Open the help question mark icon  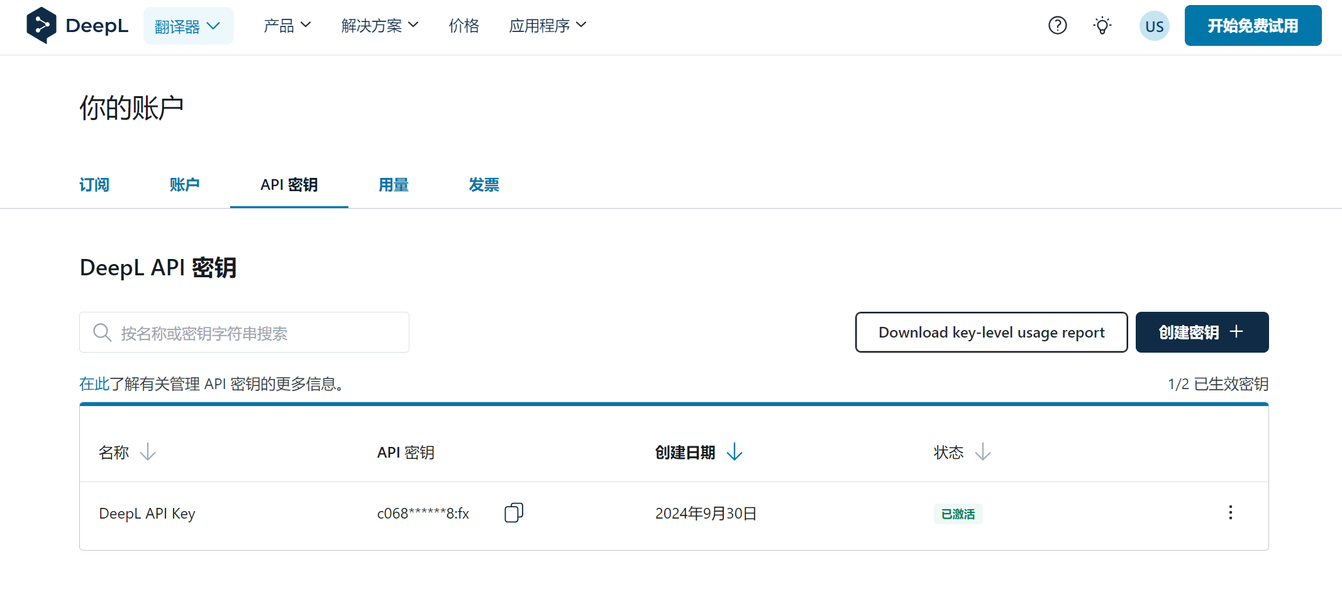[1058, 26]
